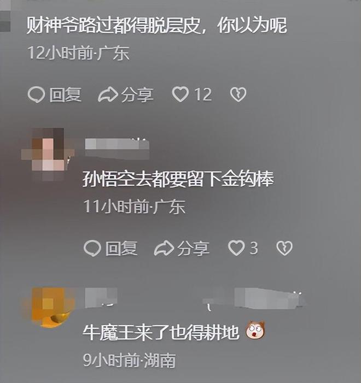
Task: Click 分享 under the 孙悟空 comment
Action: tap(193, 249)
